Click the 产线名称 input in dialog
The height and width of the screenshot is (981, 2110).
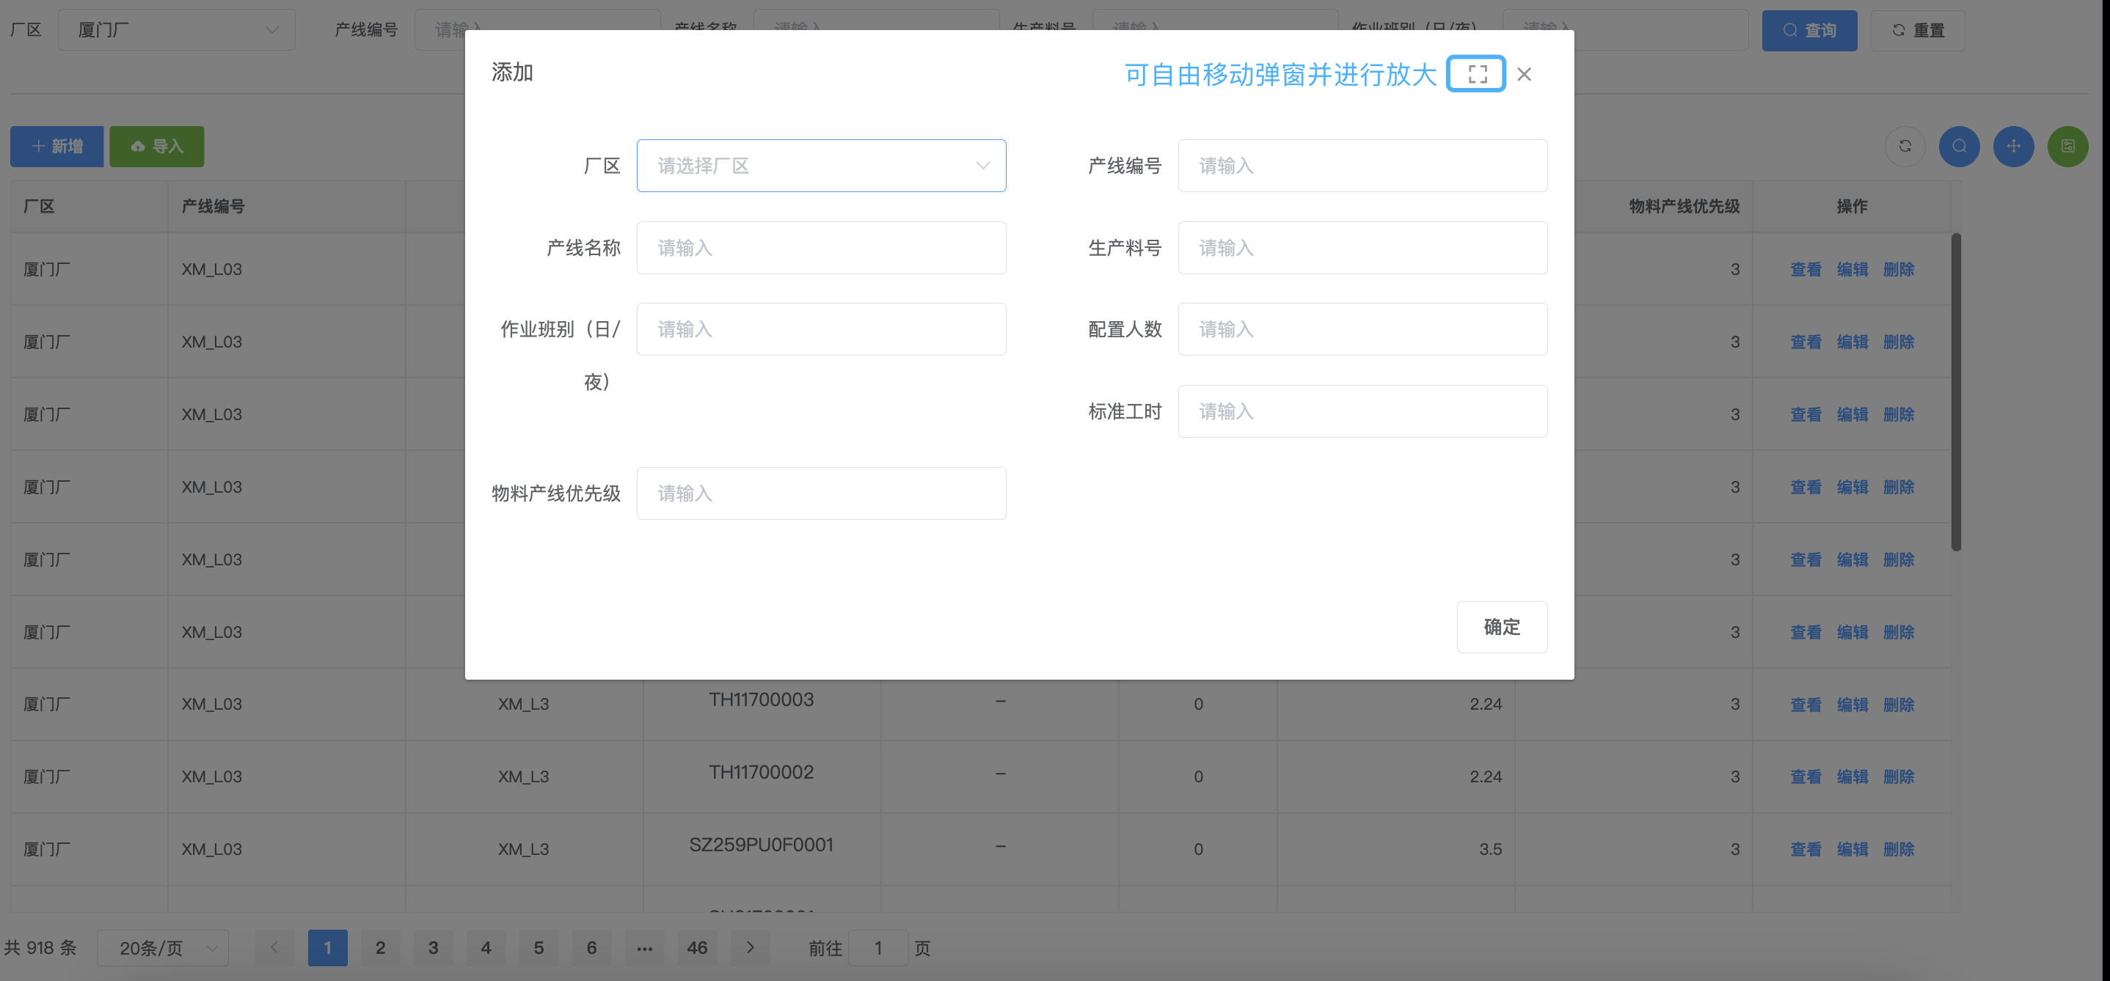point(821,247)
